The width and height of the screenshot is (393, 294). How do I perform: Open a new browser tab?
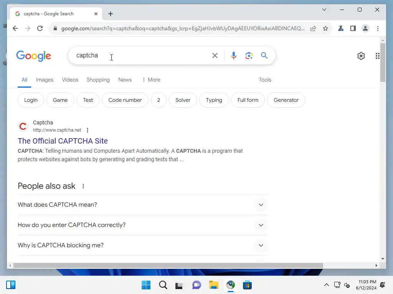point(111,14)
